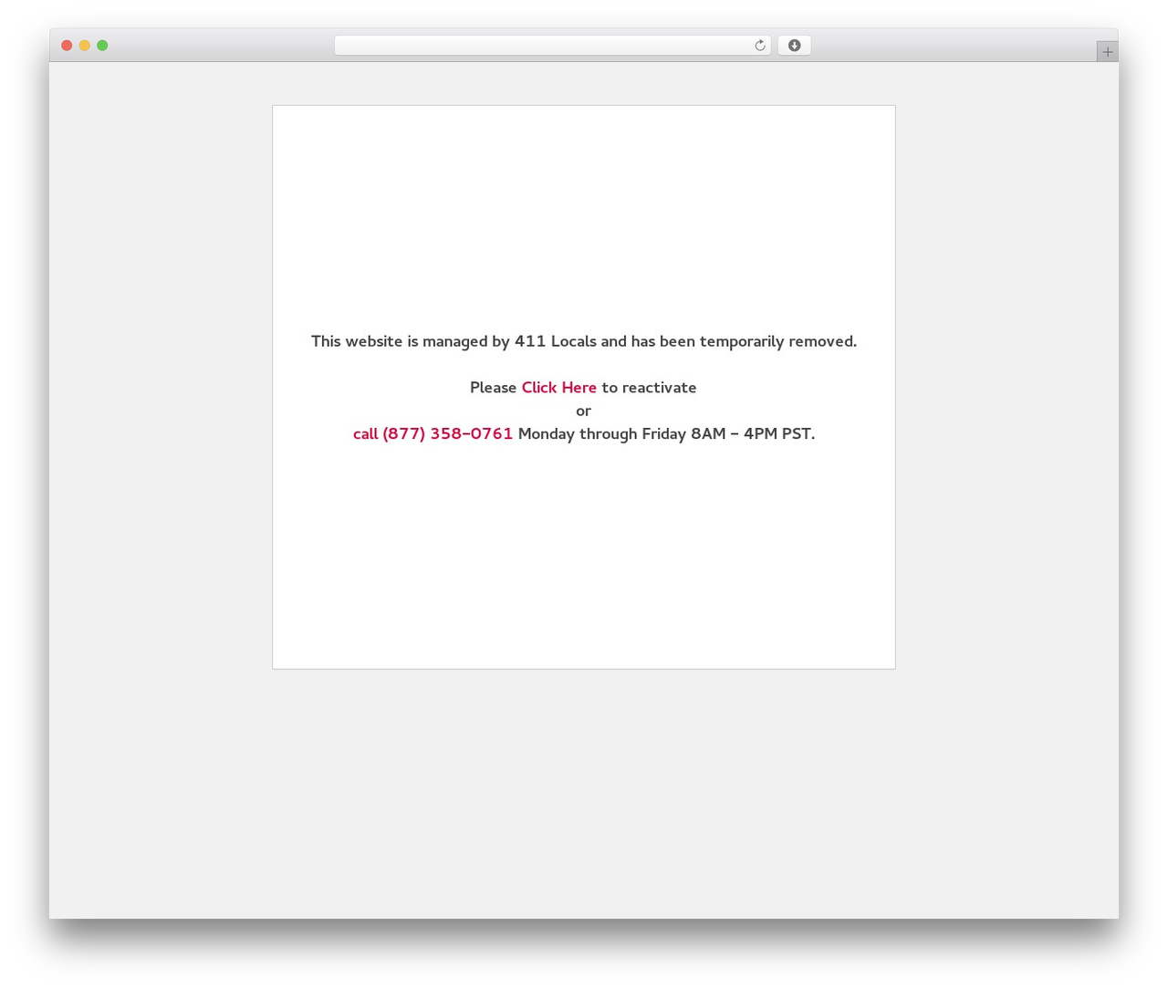Click the word 'or' between the options
Viewport: 1168px width, 989px height.
pyautogui.click(x=584, y=411)
